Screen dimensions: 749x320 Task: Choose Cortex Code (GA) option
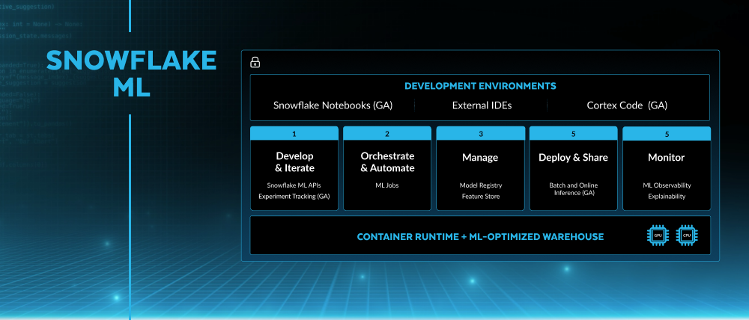627,105
